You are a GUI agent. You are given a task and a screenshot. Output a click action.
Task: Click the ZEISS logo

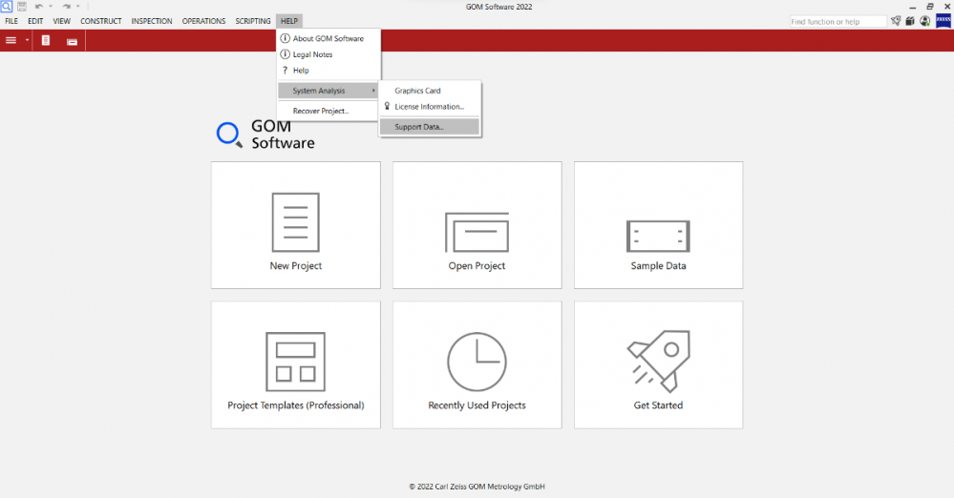tap(943, 21)
